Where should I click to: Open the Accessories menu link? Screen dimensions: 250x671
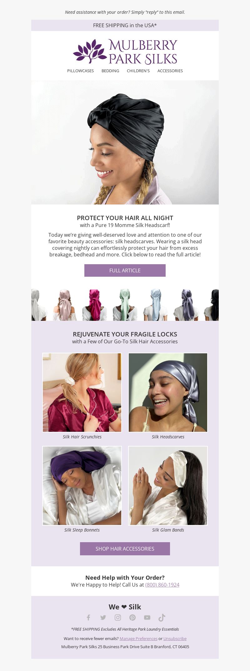point(170,71)
